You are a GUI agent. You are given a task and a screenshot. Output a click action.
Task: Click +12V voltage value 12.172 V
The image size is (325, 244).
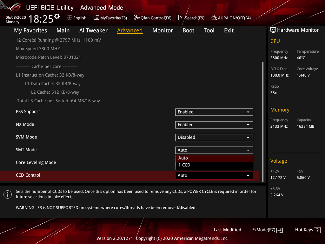point(278,178)
